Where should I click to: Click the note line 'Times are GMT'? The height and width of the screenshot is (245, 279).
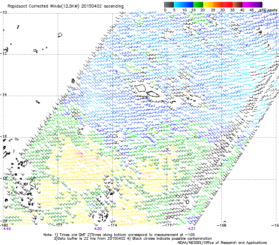tap(72, 235)
